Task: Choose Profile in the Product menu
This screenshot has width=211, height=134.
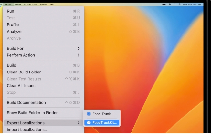Action: 13,25
